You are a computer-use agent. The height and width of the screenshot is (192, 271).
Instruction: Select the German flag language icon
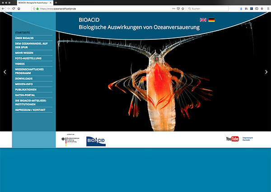(211, 20)
